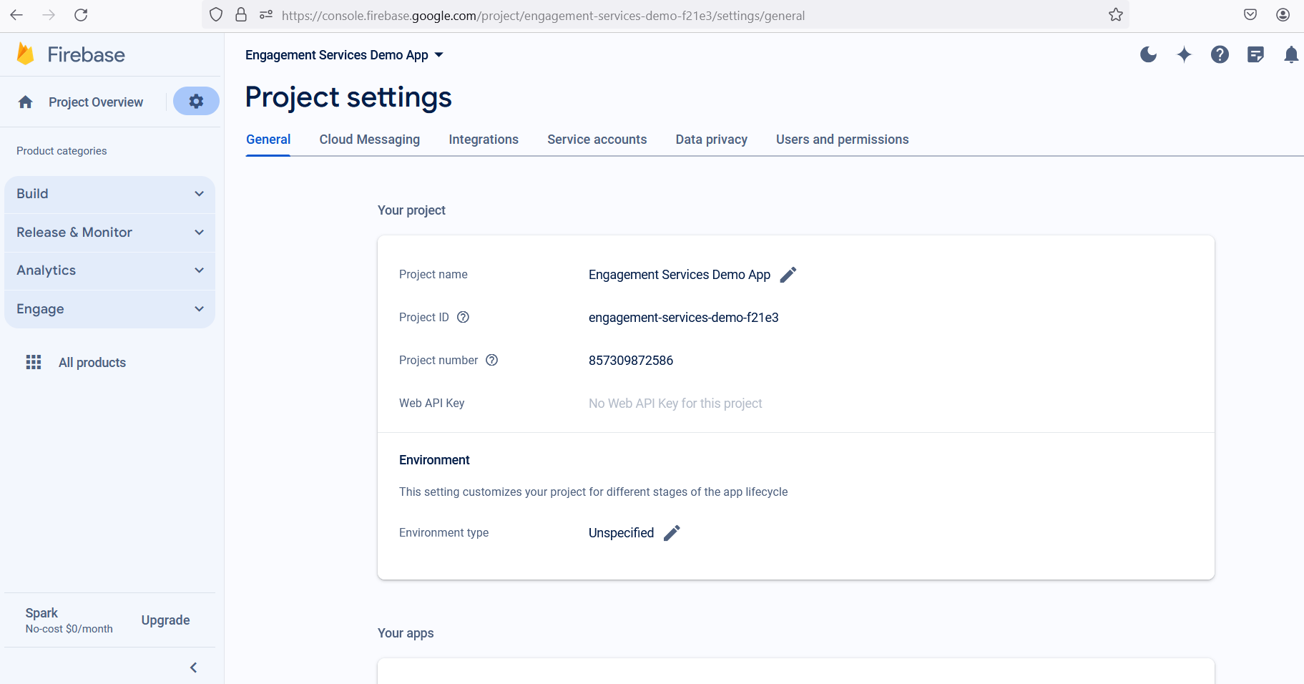Switch to the Cloud Messaging tab

[x=369, y=140]
